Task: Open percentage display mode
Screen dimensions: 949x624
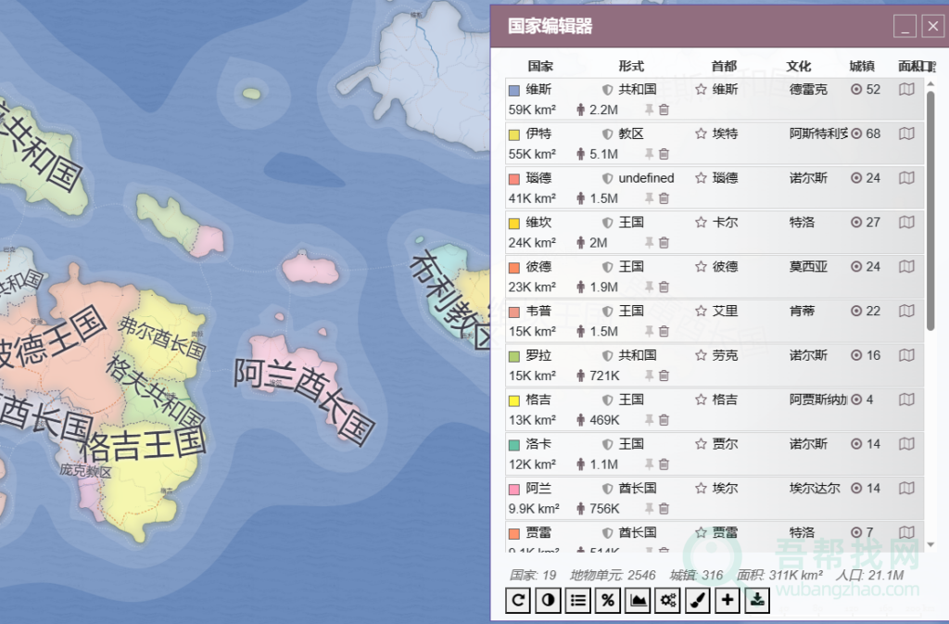Action: pos(607,600)
